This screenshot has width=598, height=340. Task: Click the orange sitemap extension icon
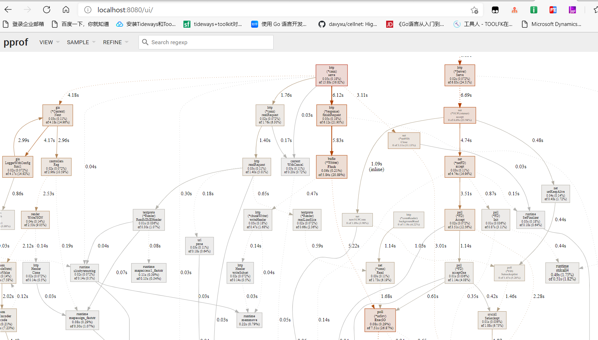pos(515,10)
